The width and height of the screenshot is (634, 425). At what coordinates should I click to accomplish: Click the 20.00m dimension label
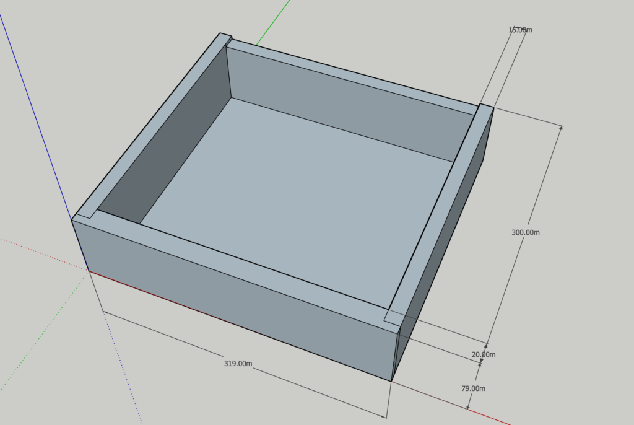click(x=483, y=354)
